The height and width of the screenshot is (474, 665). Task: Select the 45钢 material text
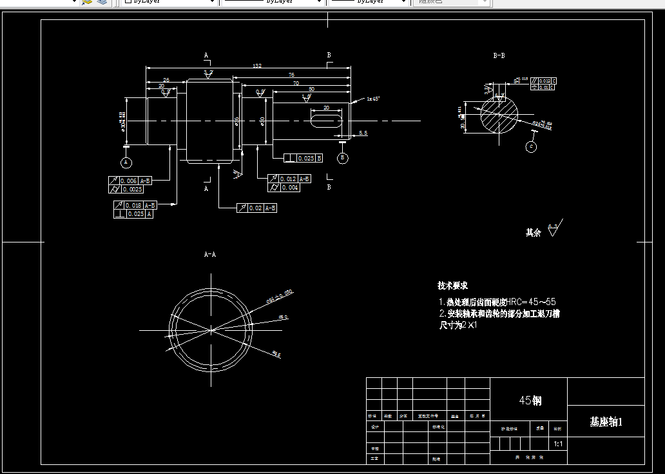click(x=530, y=400)
